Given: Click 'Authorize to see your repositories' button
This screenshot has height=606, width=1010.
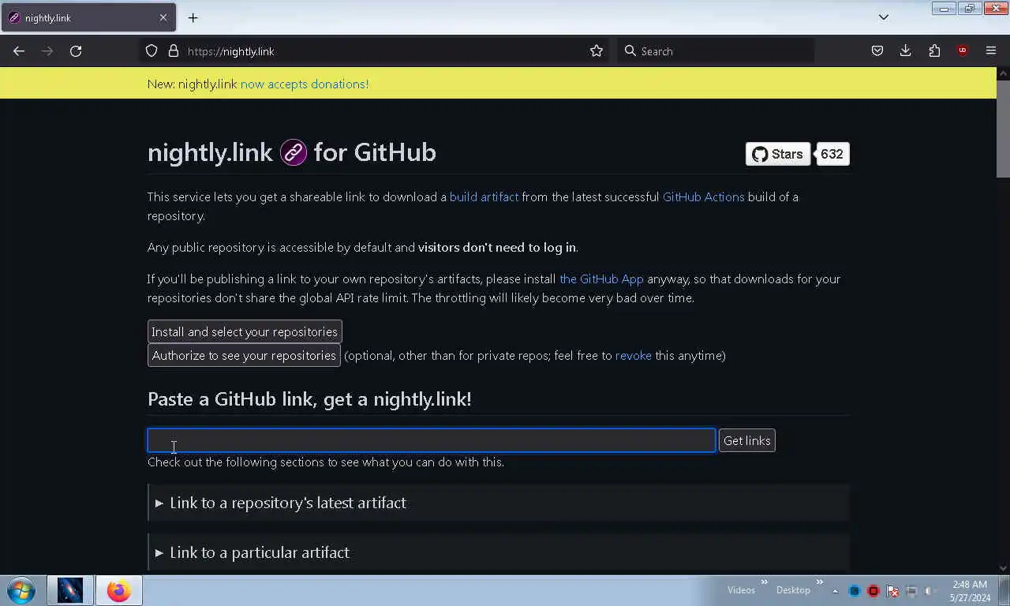Looking at the screenshot, I should [x=244, y=355].
